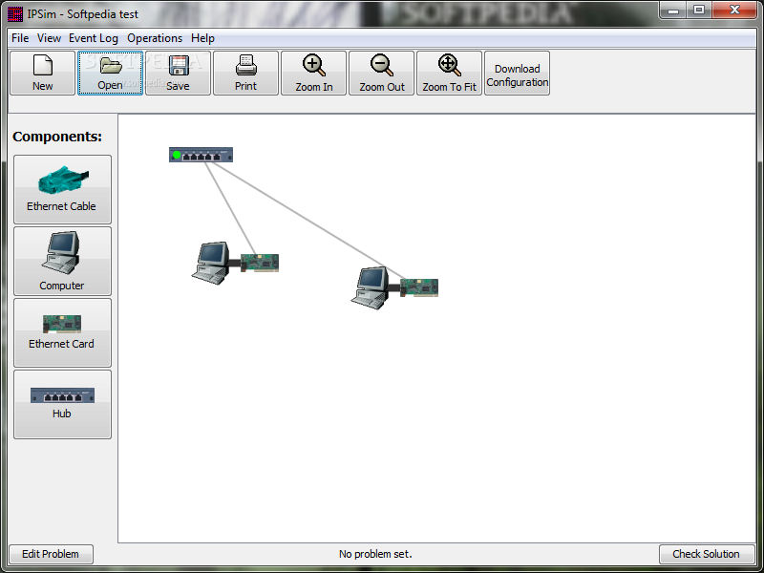The height and width of the screenshot is (573, 764).
Task: Click the Check Solution button
Action: 706,554
